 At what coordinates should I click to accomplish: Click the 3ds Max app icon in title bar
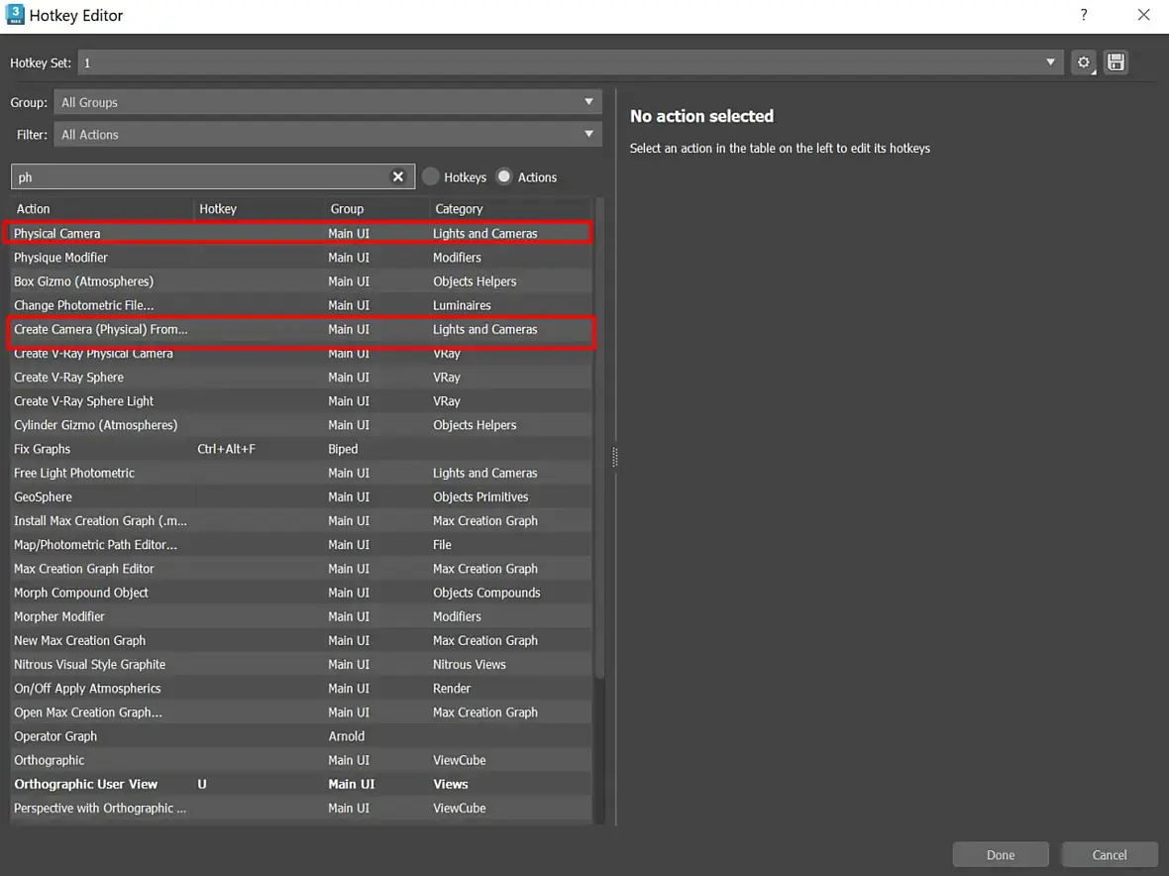pyautogui.click(x=15, y=15)
